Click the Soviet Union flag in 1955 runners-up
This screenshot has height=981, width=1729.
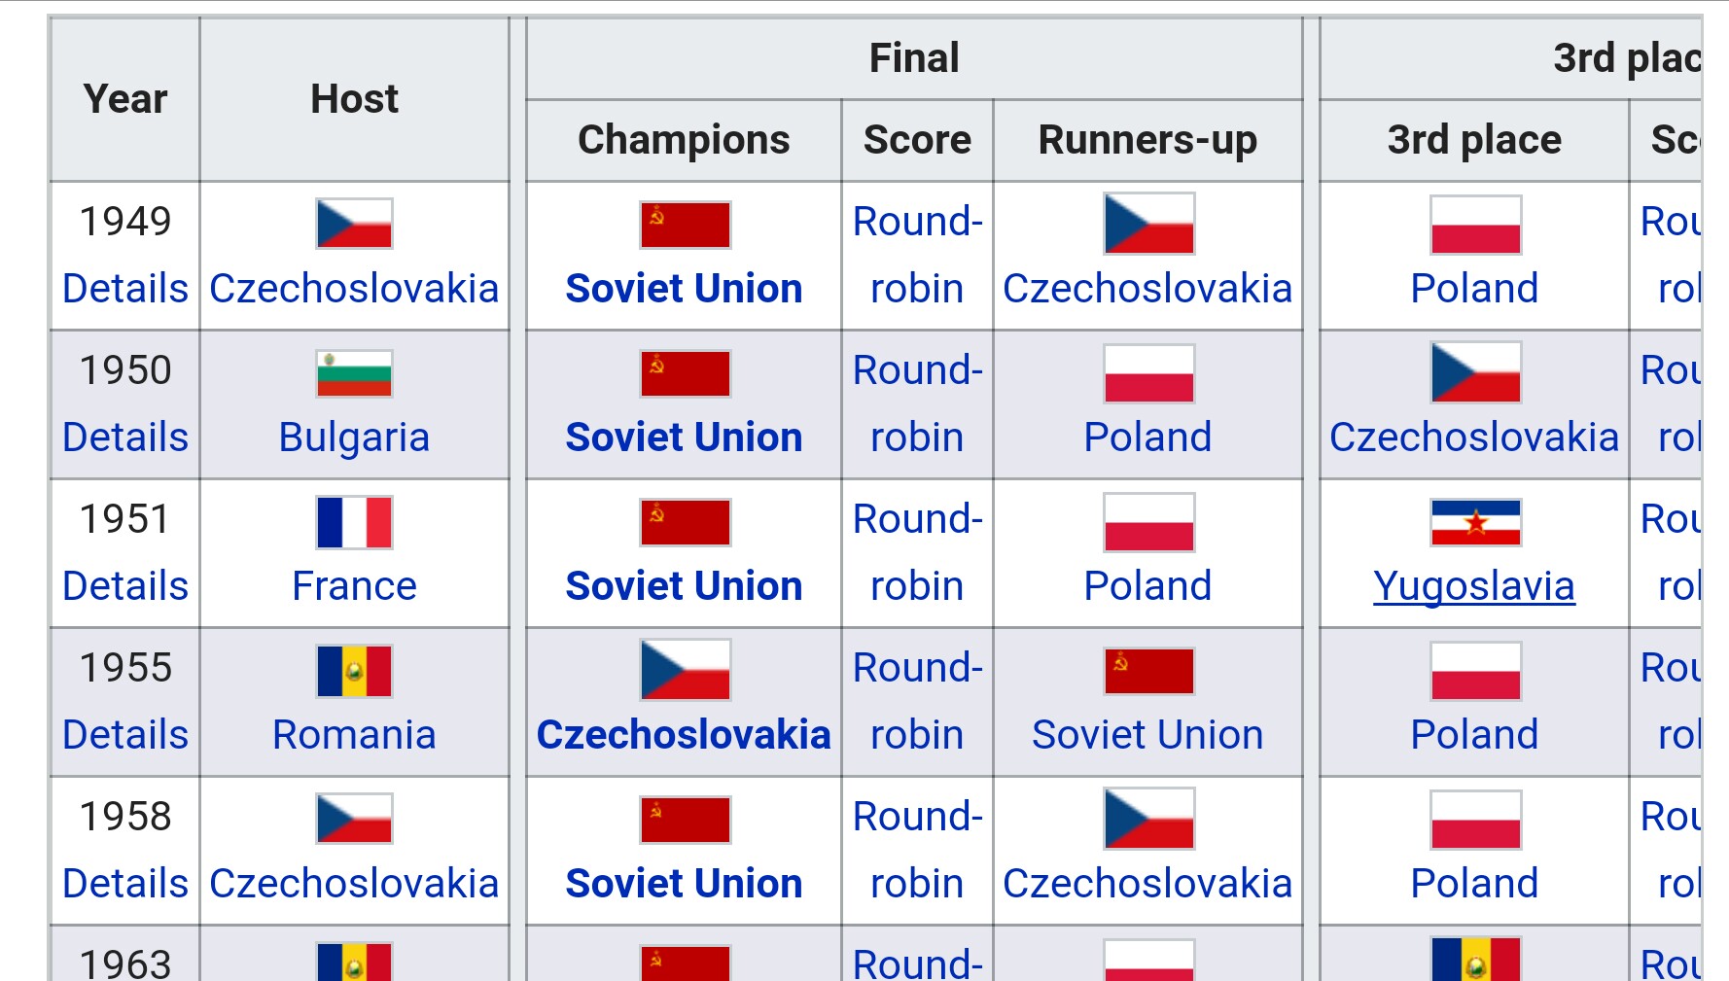coord(1148,671)
